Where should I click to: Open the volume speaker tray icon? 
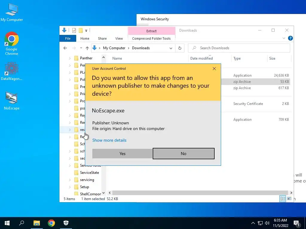(267, 223)
